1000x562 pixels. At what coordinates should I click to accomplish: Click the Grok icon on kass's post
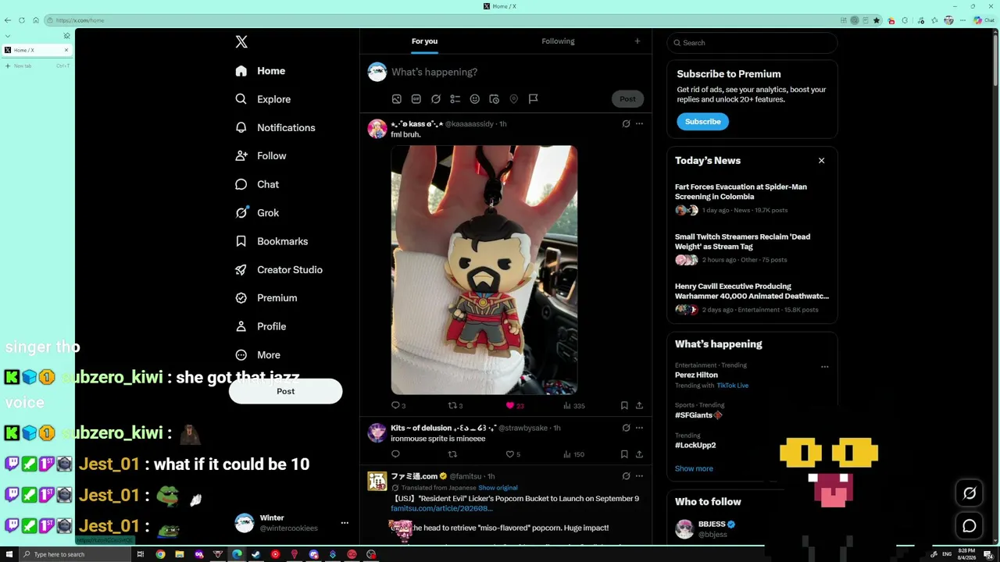[626, 124]
